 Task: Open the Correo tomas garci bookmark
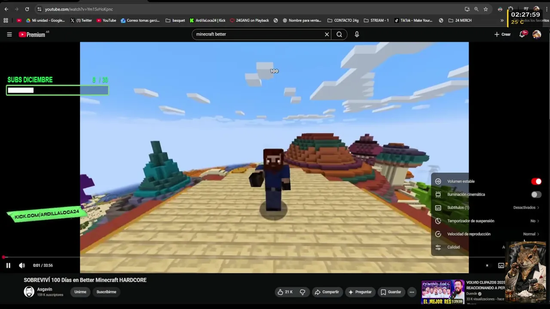coord(140,20)
